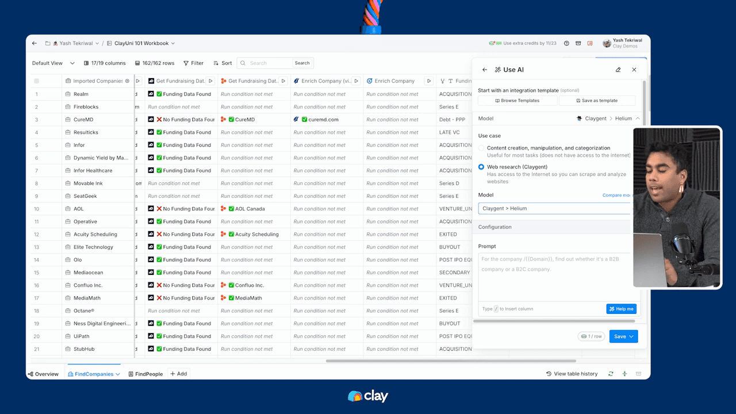Screen dimensions: 736x414
Task: Click View table history
Action: (572, 374)
